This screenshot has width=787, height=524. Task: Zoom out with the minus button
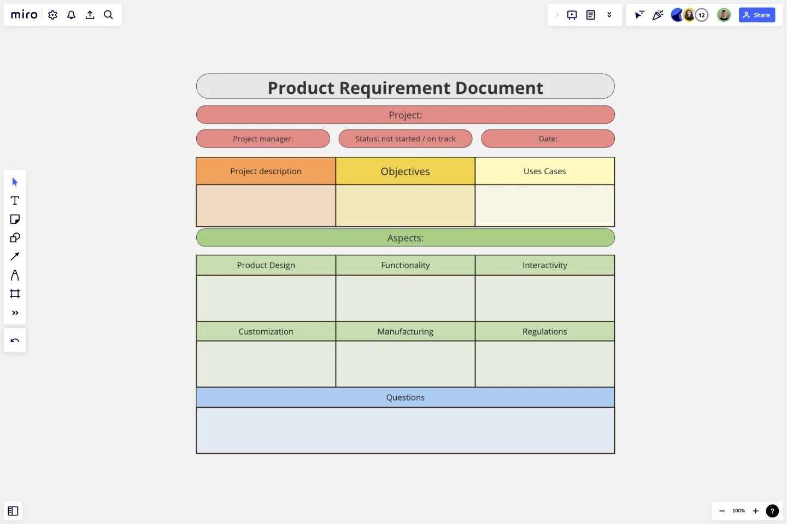pyautogui.click(x=722, y=511)
